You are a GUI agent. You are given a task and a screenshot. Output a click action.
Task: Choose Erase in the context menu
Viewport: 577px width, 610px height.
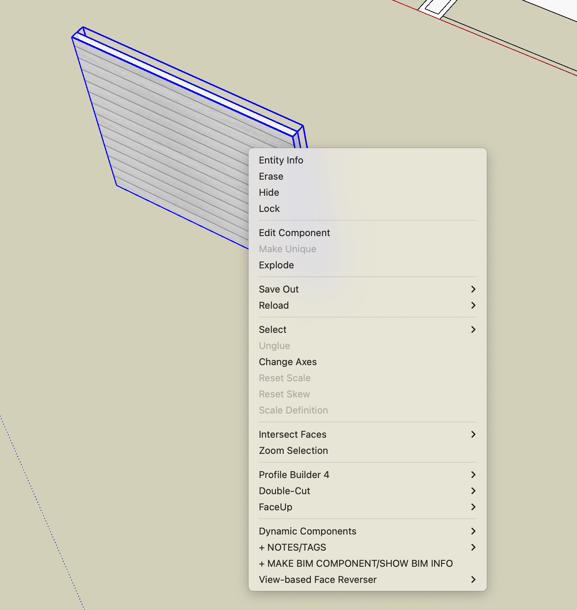click(271, 176)
